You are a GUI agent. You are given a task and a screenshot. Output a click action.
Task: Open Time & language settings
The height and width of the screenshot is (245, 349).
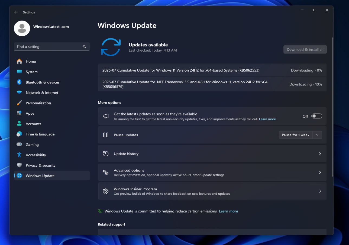click(39, 134)
